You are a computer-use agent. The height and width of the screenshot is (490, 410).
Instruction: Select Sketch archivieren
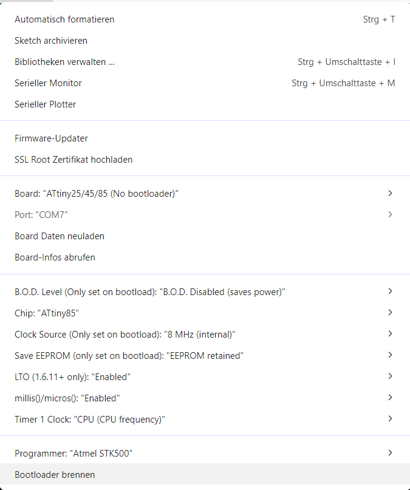pos(51,41)
